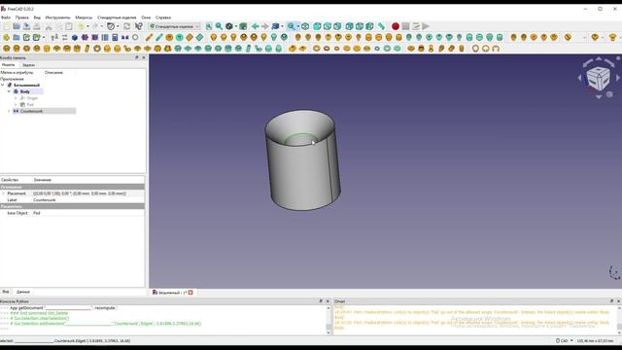Open the Вид menu

pyautogui.click(x=37, y=17)
